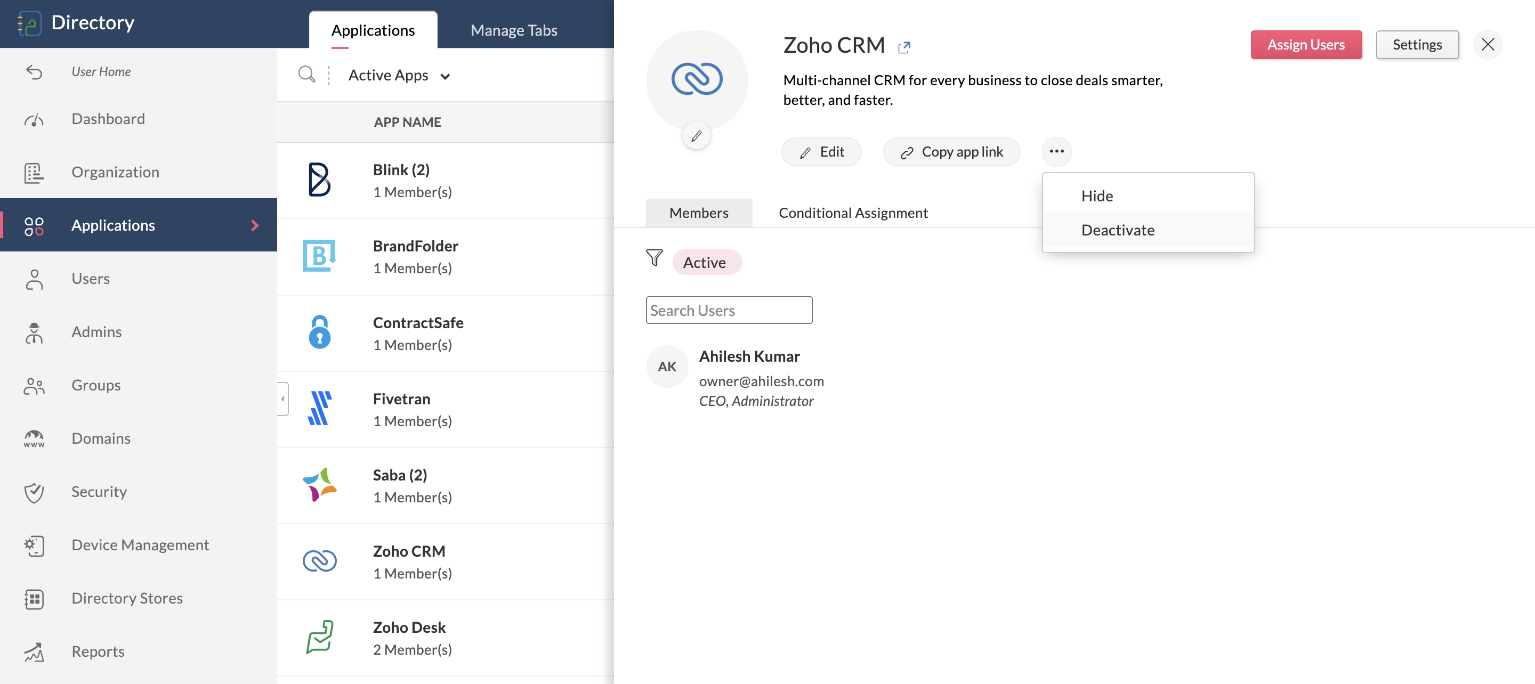Go to Security section in sidebar
This screenshot has width=1535, height=684.
coord(99,491)
